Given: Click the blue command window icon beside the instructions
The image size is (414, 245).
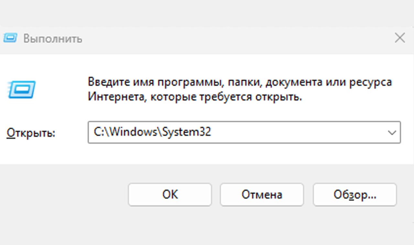Looking at the screenshot, I should coord(22,90).
